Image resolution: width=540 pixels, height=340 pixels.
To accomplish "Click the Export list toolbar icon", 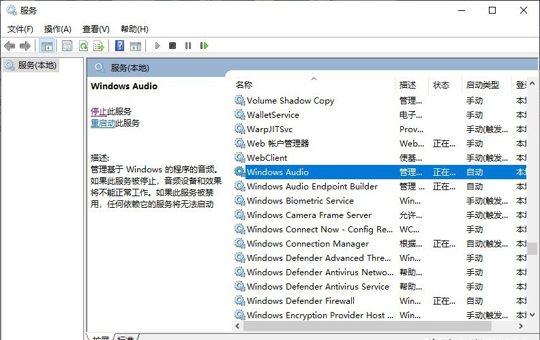I will (x=99, y=46).
